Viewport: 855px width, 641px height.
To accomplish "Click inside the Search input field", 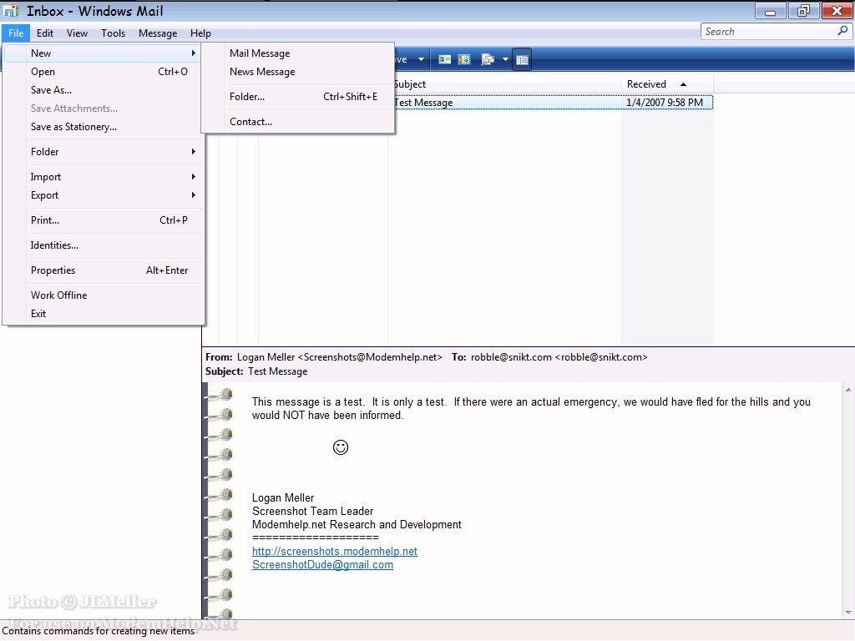I will (x=769, y=32).
